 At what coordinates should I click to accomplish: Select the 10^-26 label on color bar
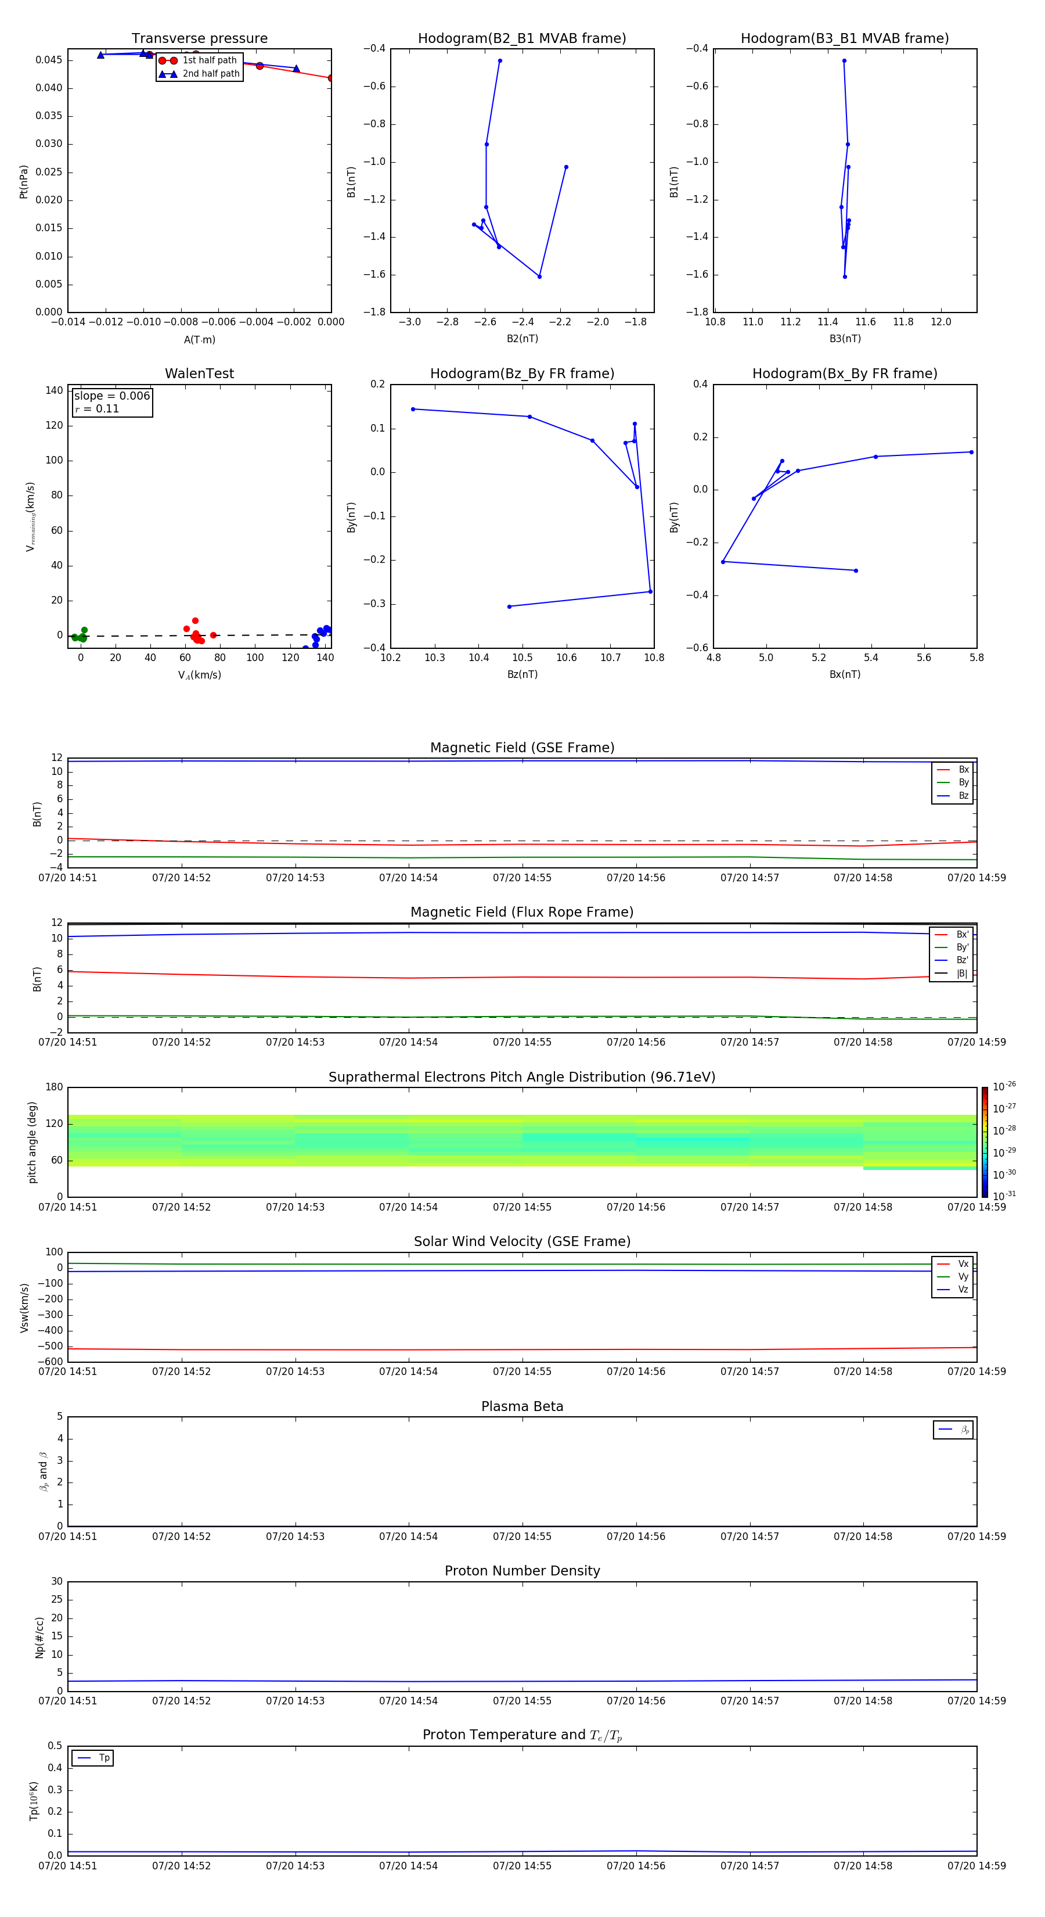(x=1004, y=1086)
